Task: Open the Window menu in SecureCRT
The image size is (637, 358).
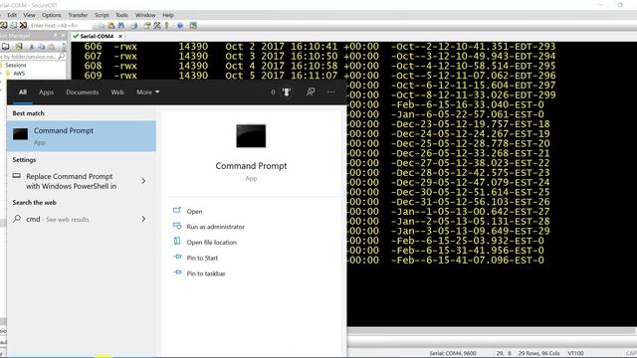Action: pos(145,15)
